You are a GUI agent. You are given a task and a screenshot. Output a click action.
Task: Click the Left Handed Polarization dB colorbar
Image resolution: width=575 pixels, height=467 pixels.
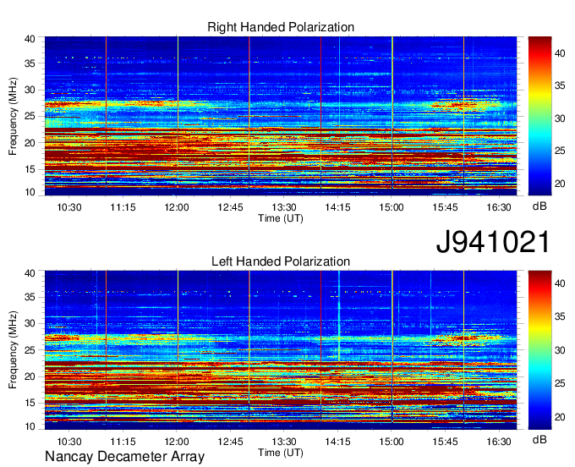click(x=539, y=349)
